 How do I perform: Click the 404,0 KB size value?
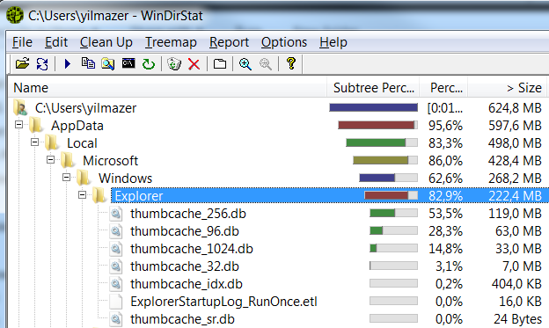click(516, 284)
